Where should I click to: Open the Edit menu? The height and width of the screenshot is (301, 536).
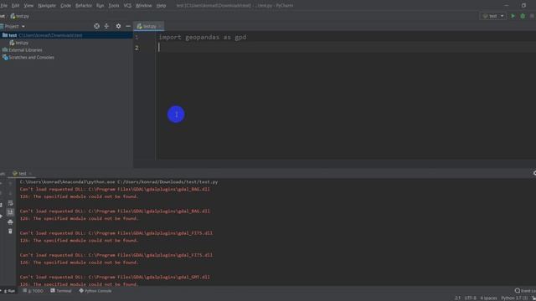pyautogui.click(x=15, y=6)
